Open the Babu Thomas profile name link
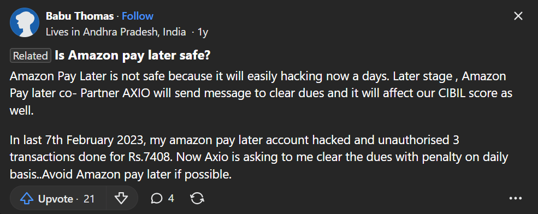Viewport: 538px width, 214px height. 80,16
